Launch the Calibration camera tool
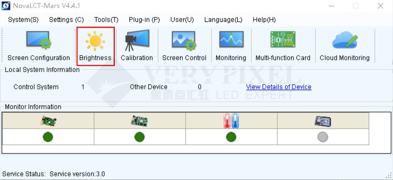Viewport: 393px width, 180px height. [137, 46]
